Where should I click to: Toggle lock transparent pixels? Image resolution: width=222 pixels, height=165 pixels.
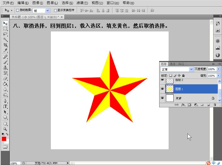(171, 75)
